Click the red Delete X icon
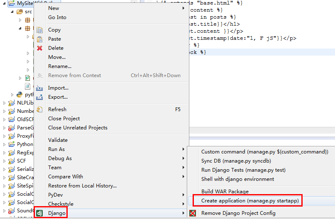The width and height of the screenshot is (335, 219). coord(40,48)
